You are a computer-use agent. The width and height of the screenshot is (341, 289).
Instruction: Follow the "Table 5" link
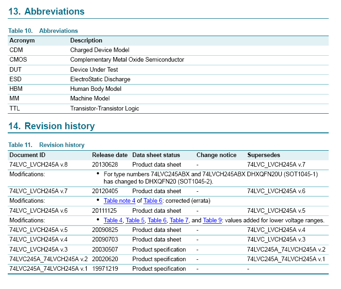[135, 220]
